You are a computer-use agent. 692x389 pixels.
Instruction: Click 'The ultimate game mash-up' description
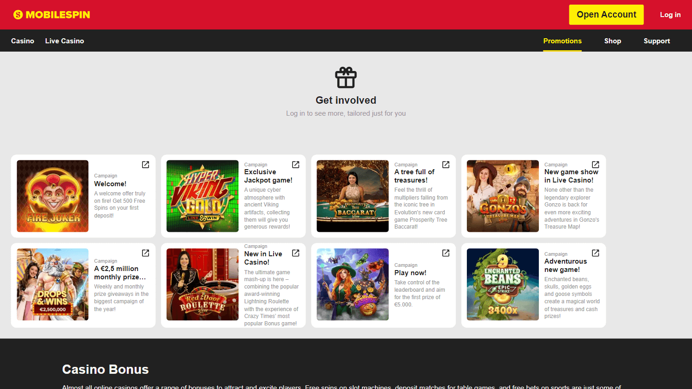pos(271,298)
